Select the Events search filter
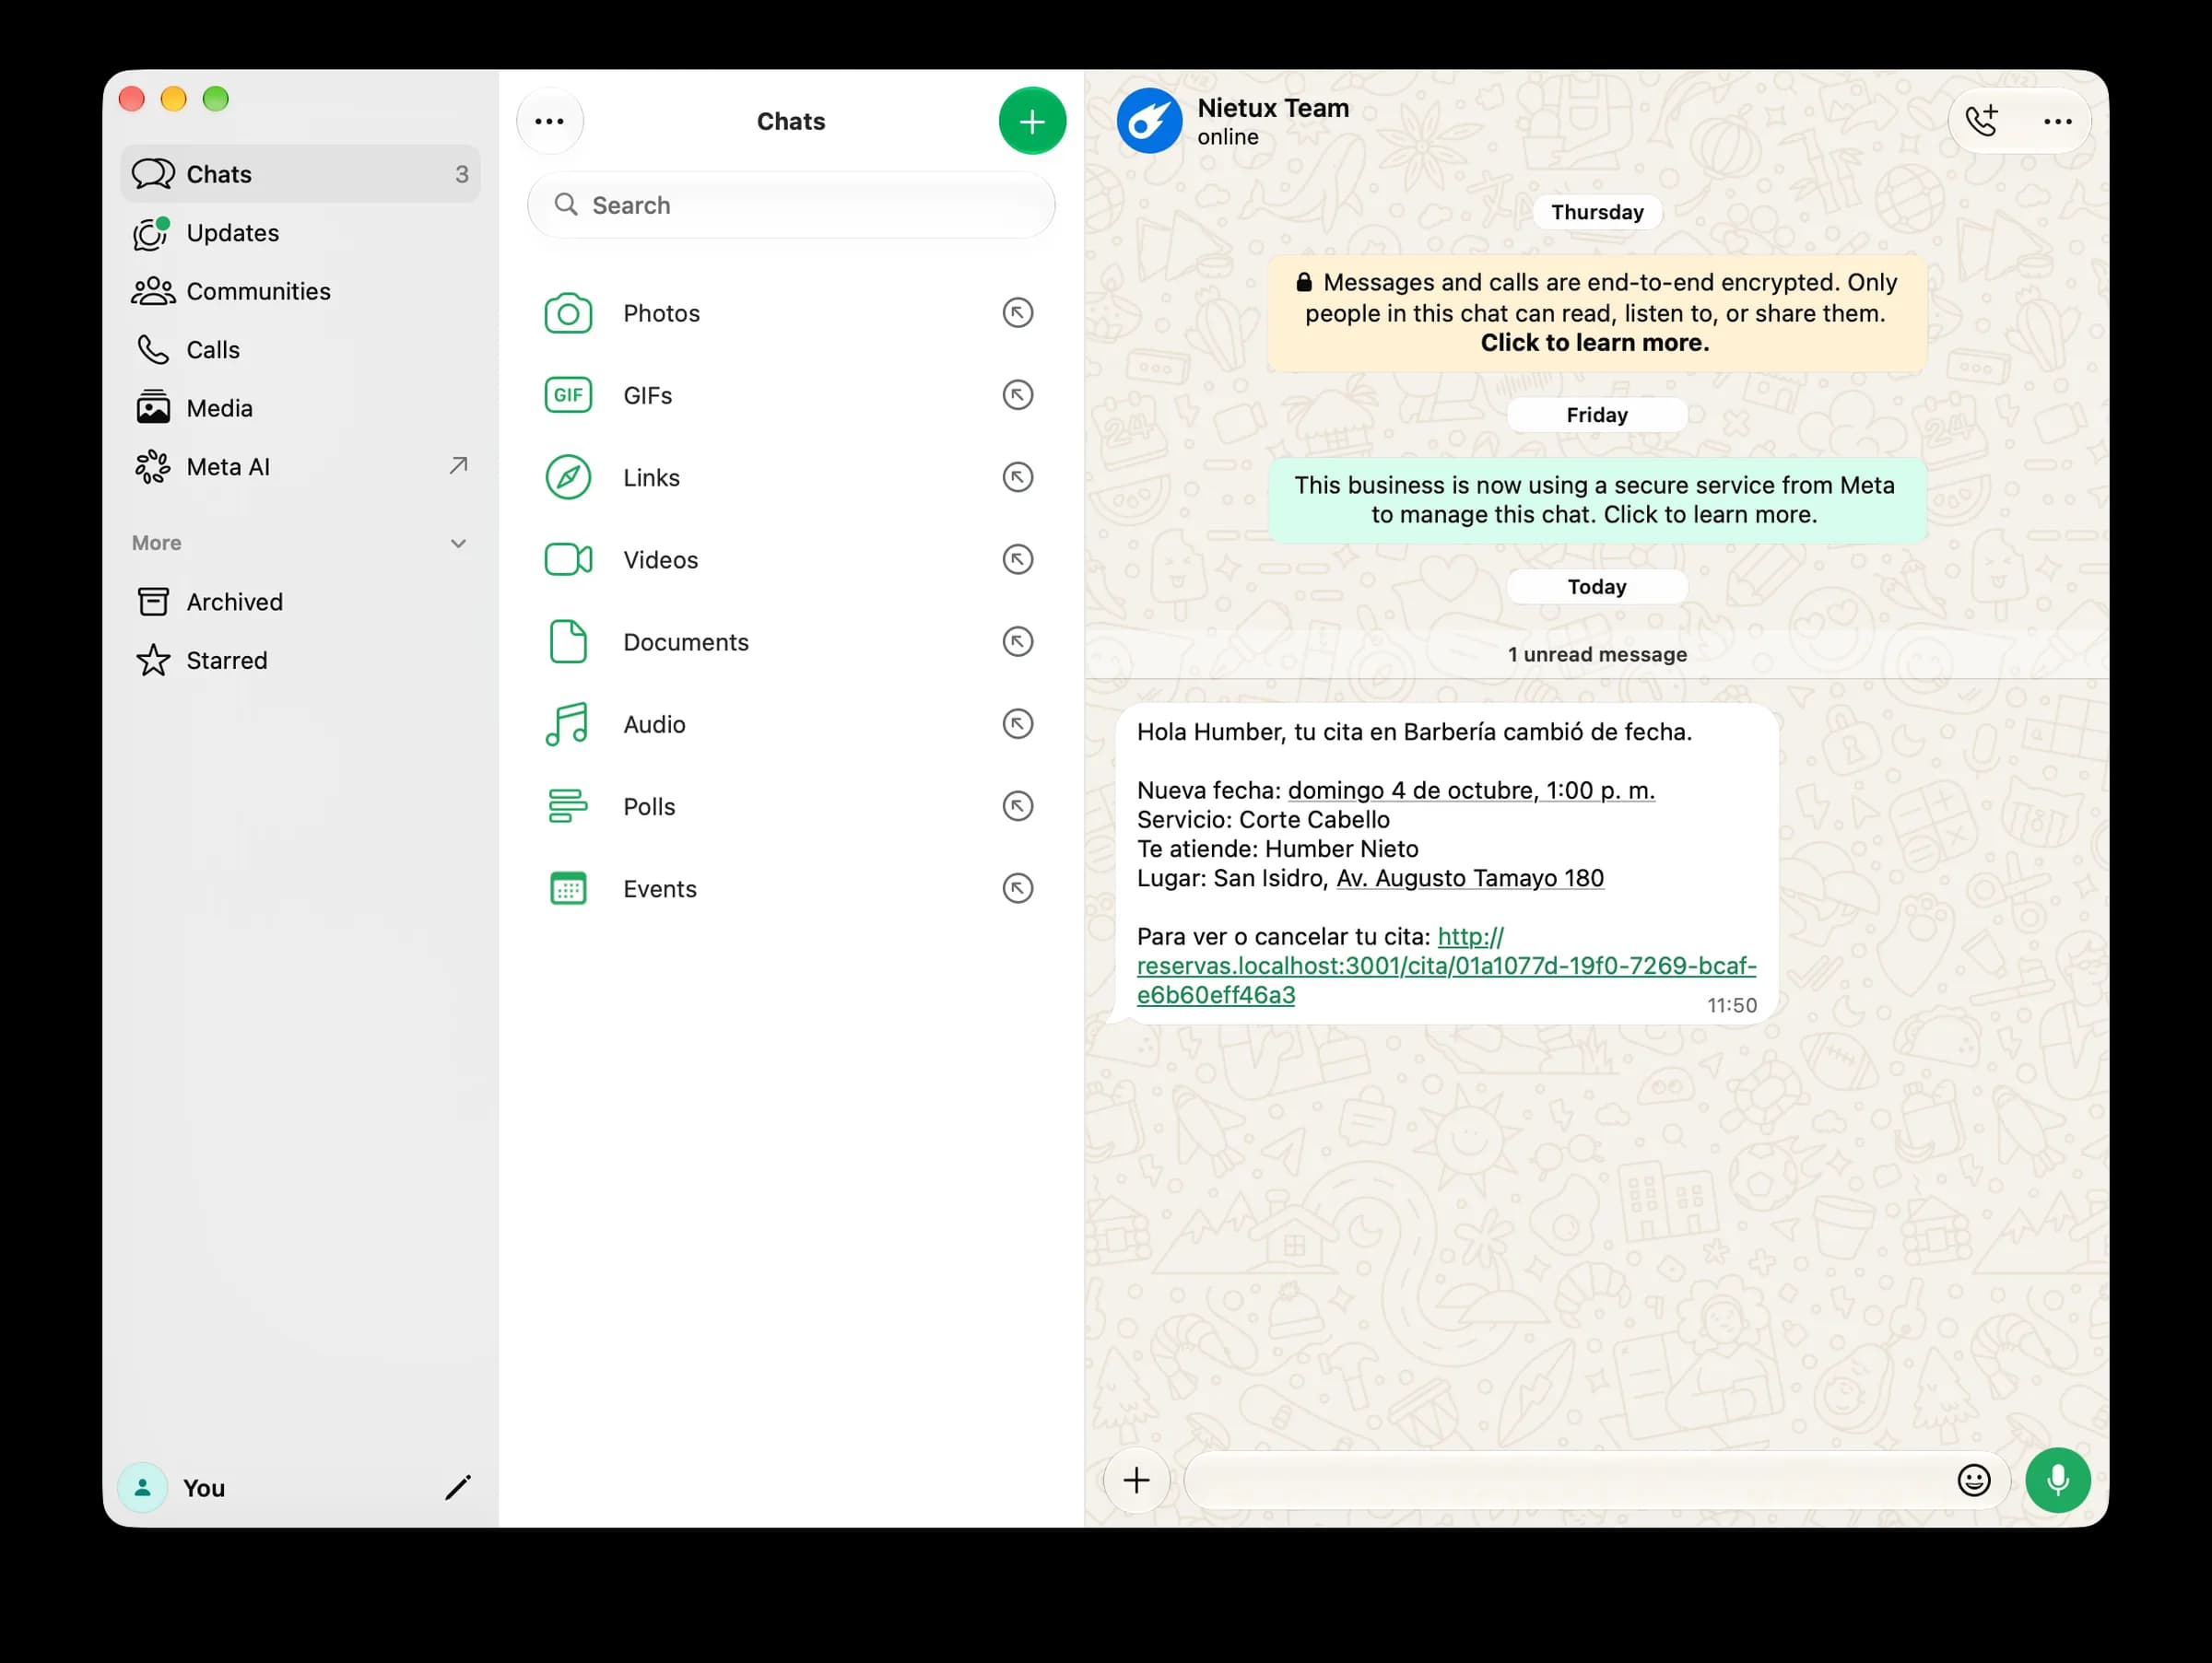 pyautogui.click(x=791, y=888)
